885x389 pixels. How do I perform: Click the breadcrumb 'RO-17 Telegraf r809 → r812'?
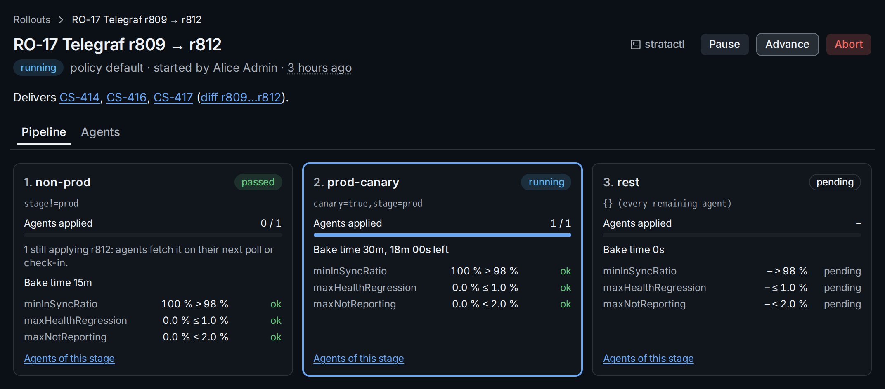(x=137, y=20)
